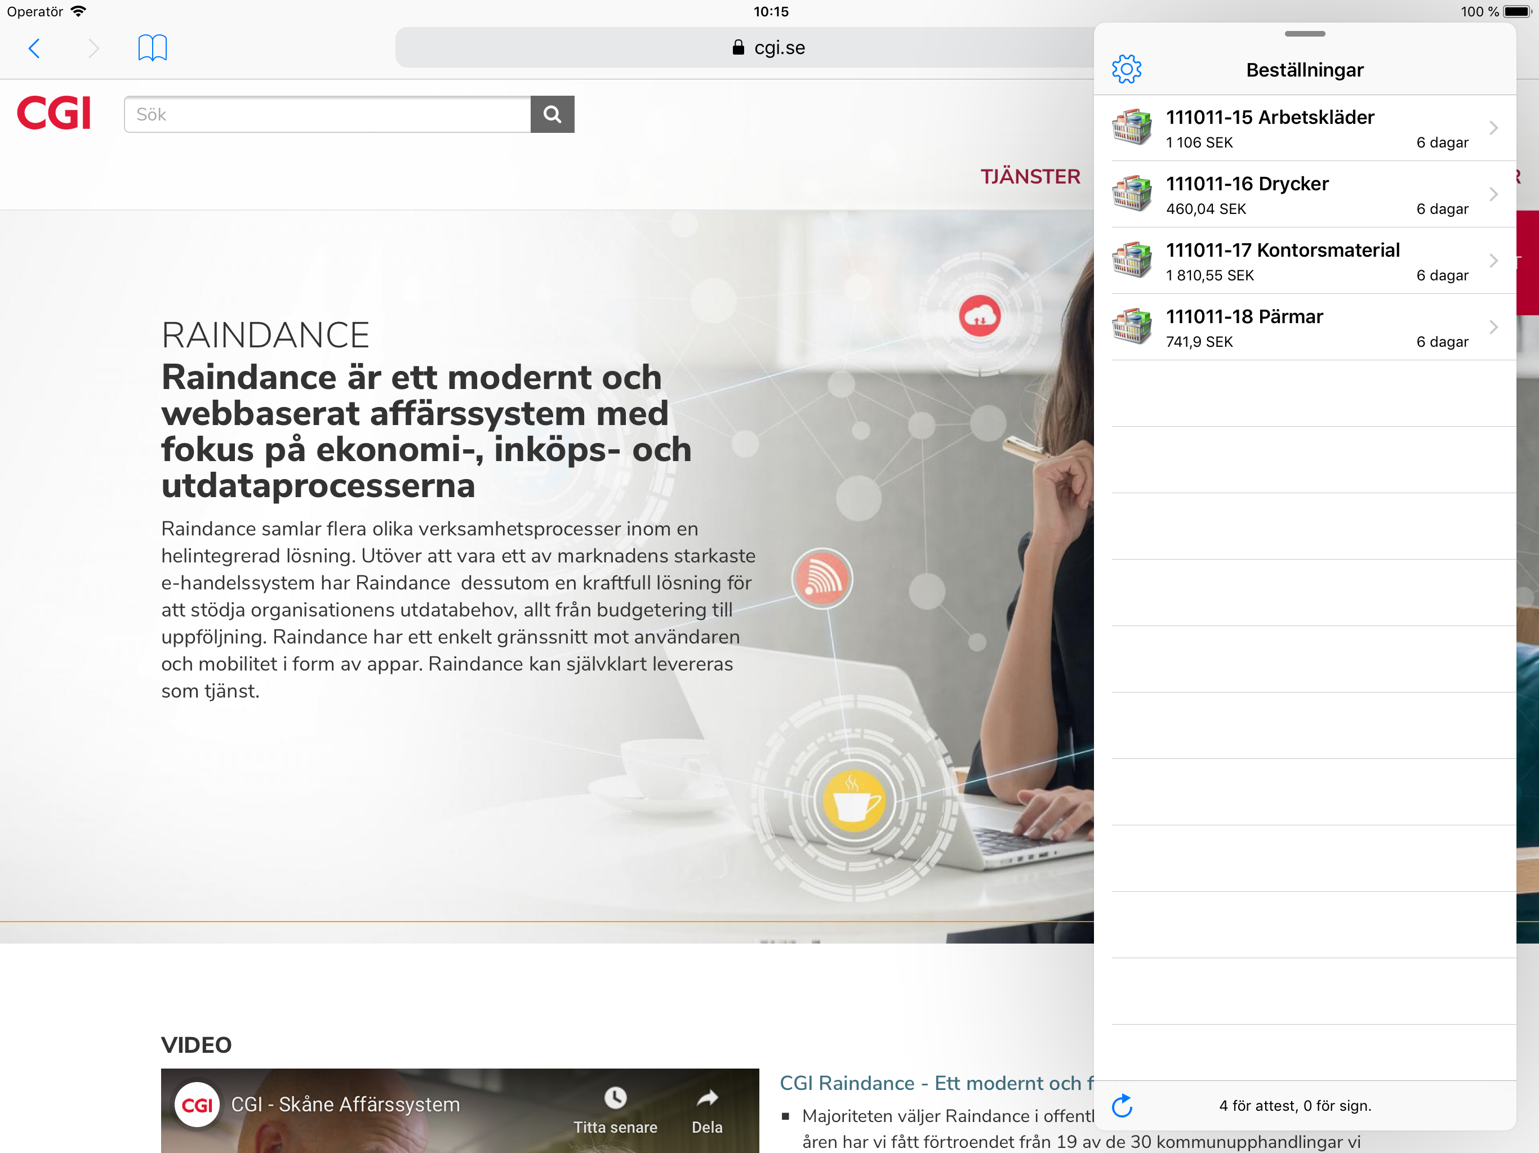1539x1153 pixels.
Task: Click the Dela share arrow on video
Action: point(707,1097)
